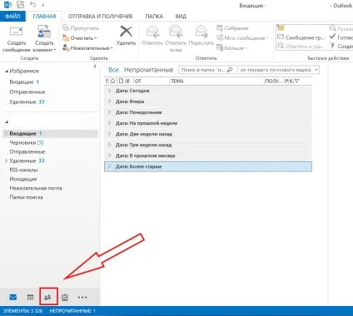353x316 pixels.
Task: Expand Дата: В прошлом месяце group
Action: coord(110,156)
